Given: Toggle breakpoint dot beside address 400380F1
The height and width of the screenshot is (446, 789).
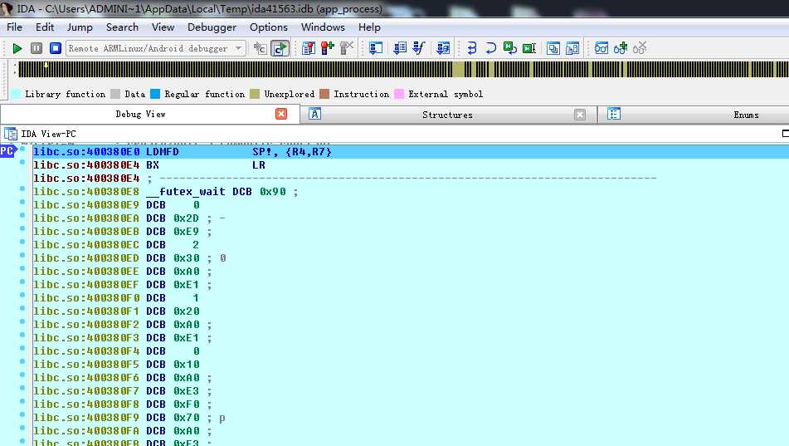Looking at the screenshot, I should click(x=22, y=308).
